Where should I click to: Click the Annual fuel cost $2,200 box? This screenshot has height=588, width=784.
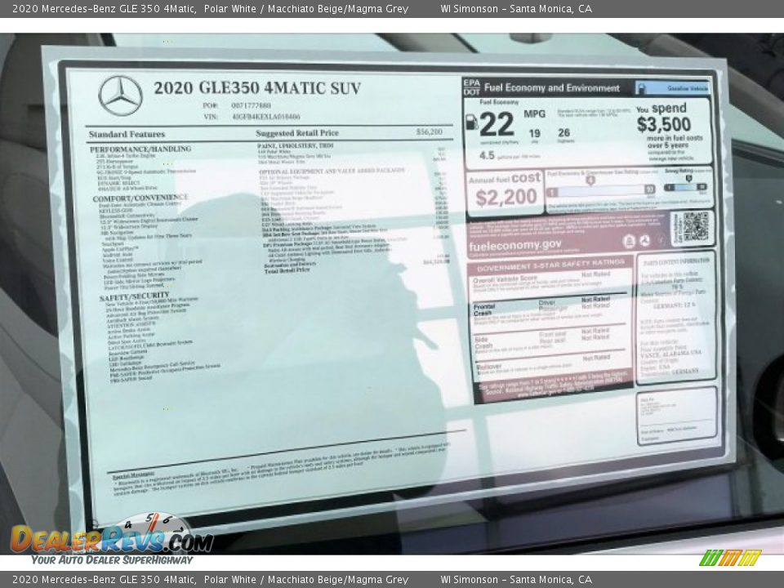[505, 193]
